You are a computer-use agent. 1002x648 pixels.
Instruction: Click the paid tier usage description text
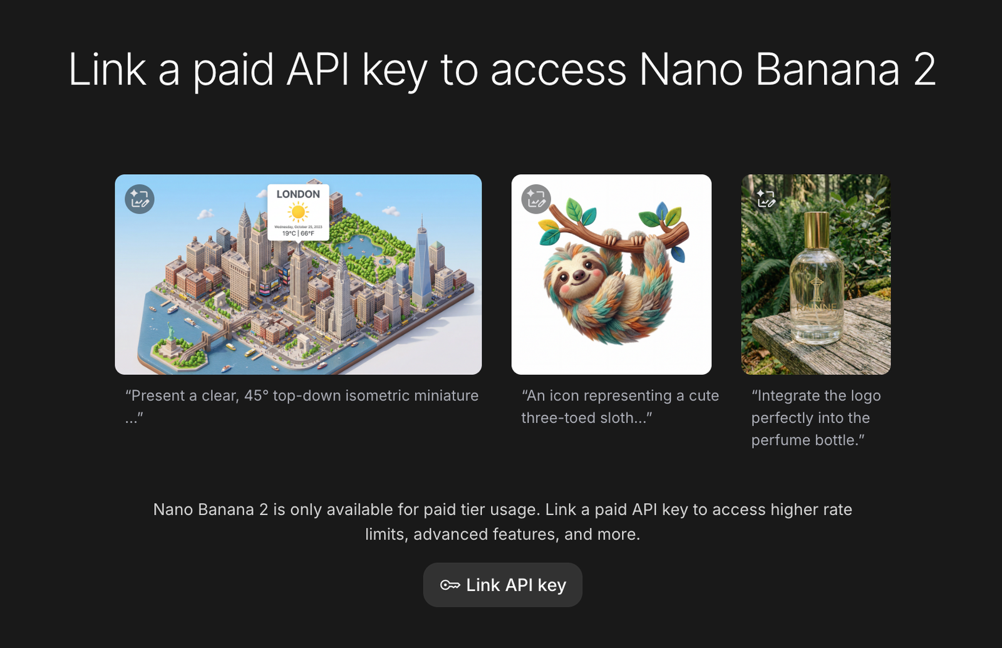click(x=502, y=521)
